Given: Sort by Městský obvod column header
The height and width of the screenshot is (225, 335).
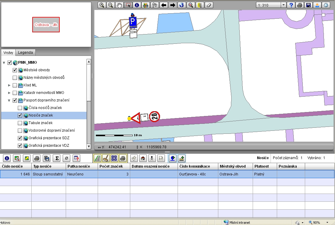Looking at the screenshot, I should pyautogui.click(x=235, y=166).
